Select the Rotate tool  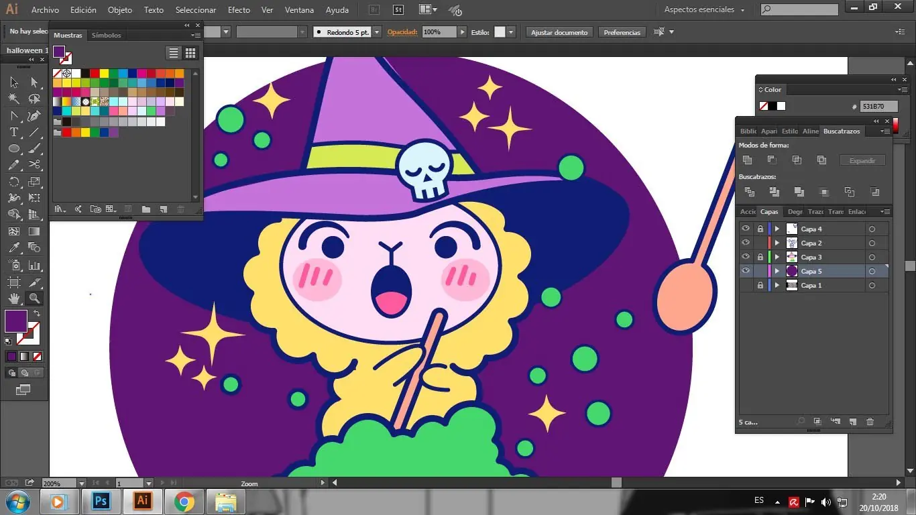(14, 182)
